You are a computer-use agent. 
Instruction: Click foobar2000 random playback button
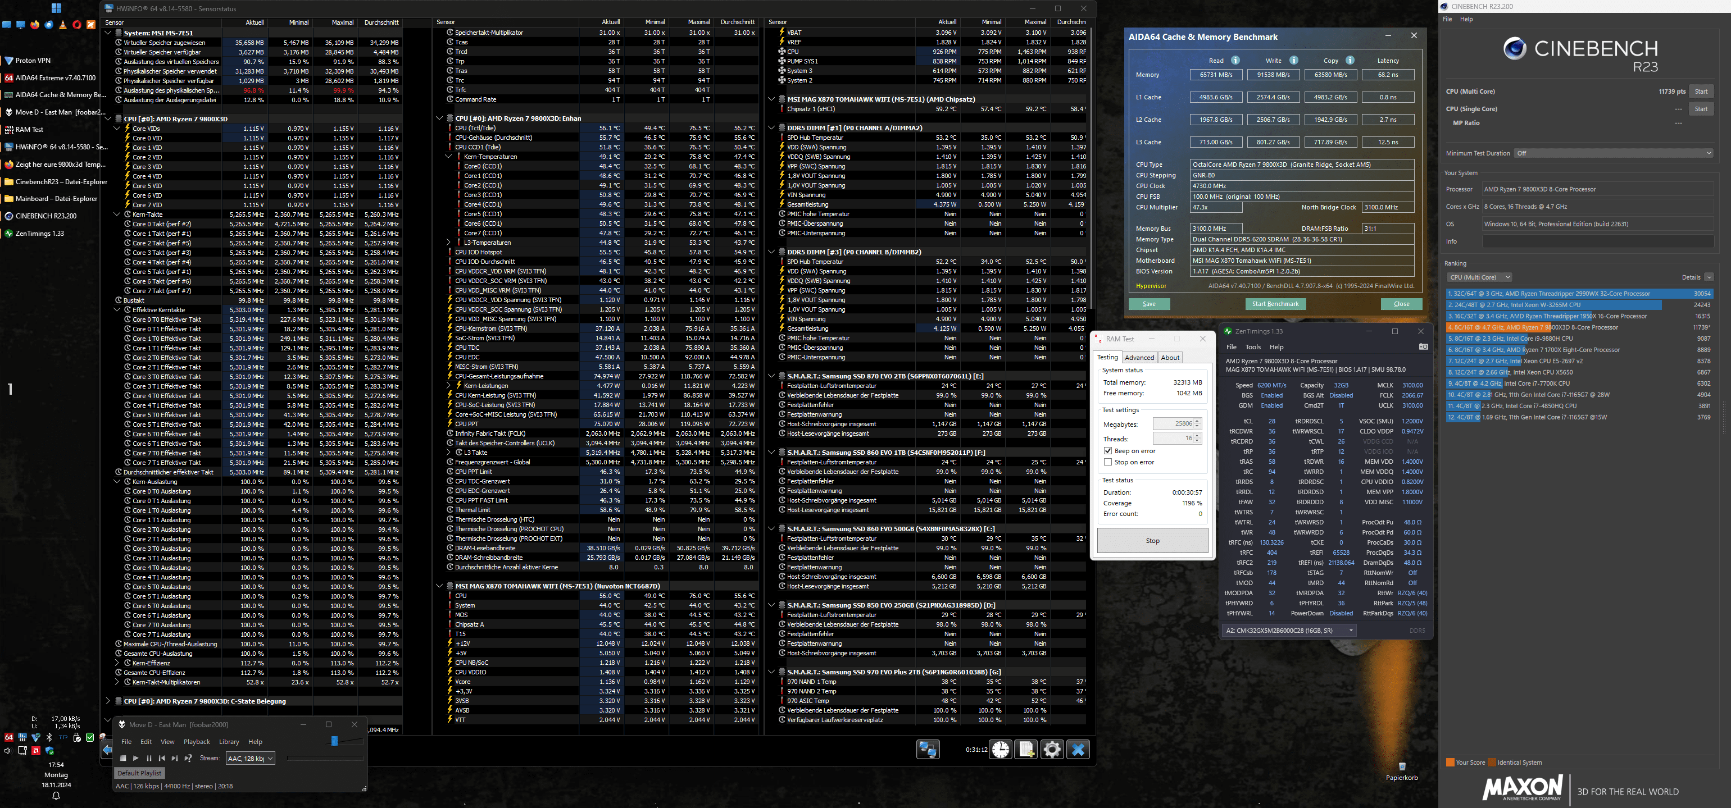click(188, 758)
